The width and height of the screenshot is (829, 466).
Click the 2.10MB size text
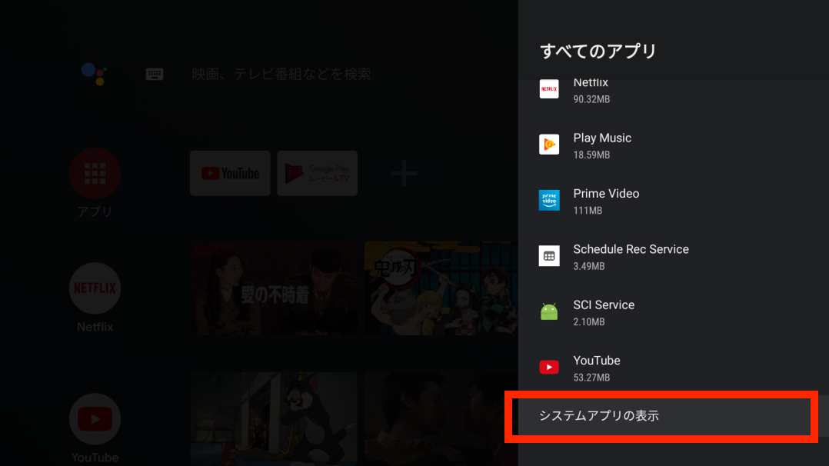point(589,321)
